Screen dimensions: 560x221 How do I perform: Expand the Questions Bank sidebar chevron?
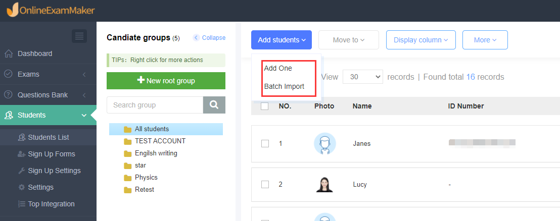tap(84, 95)
